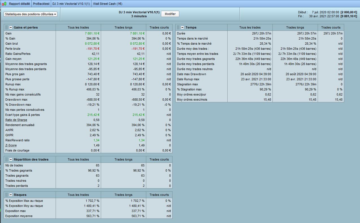
Task: Grab the Répartition des trades drag handle
Action: pyautogui.click(x=6, y=159)
